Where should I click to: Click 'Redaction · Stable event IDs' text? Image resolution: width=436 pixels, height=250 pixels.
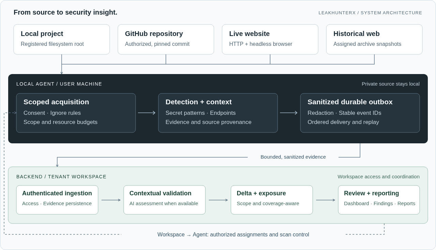coord(344,113)
